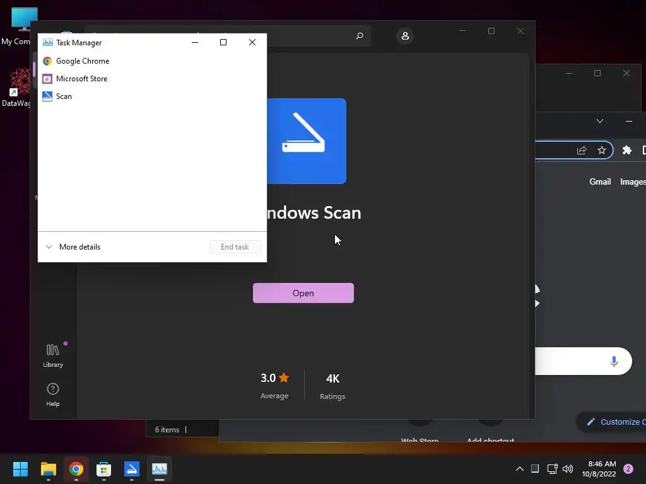This screenshot has height=484, width=646.
Task: Click Gmail link in Chrome window
Action: point(600,181)
